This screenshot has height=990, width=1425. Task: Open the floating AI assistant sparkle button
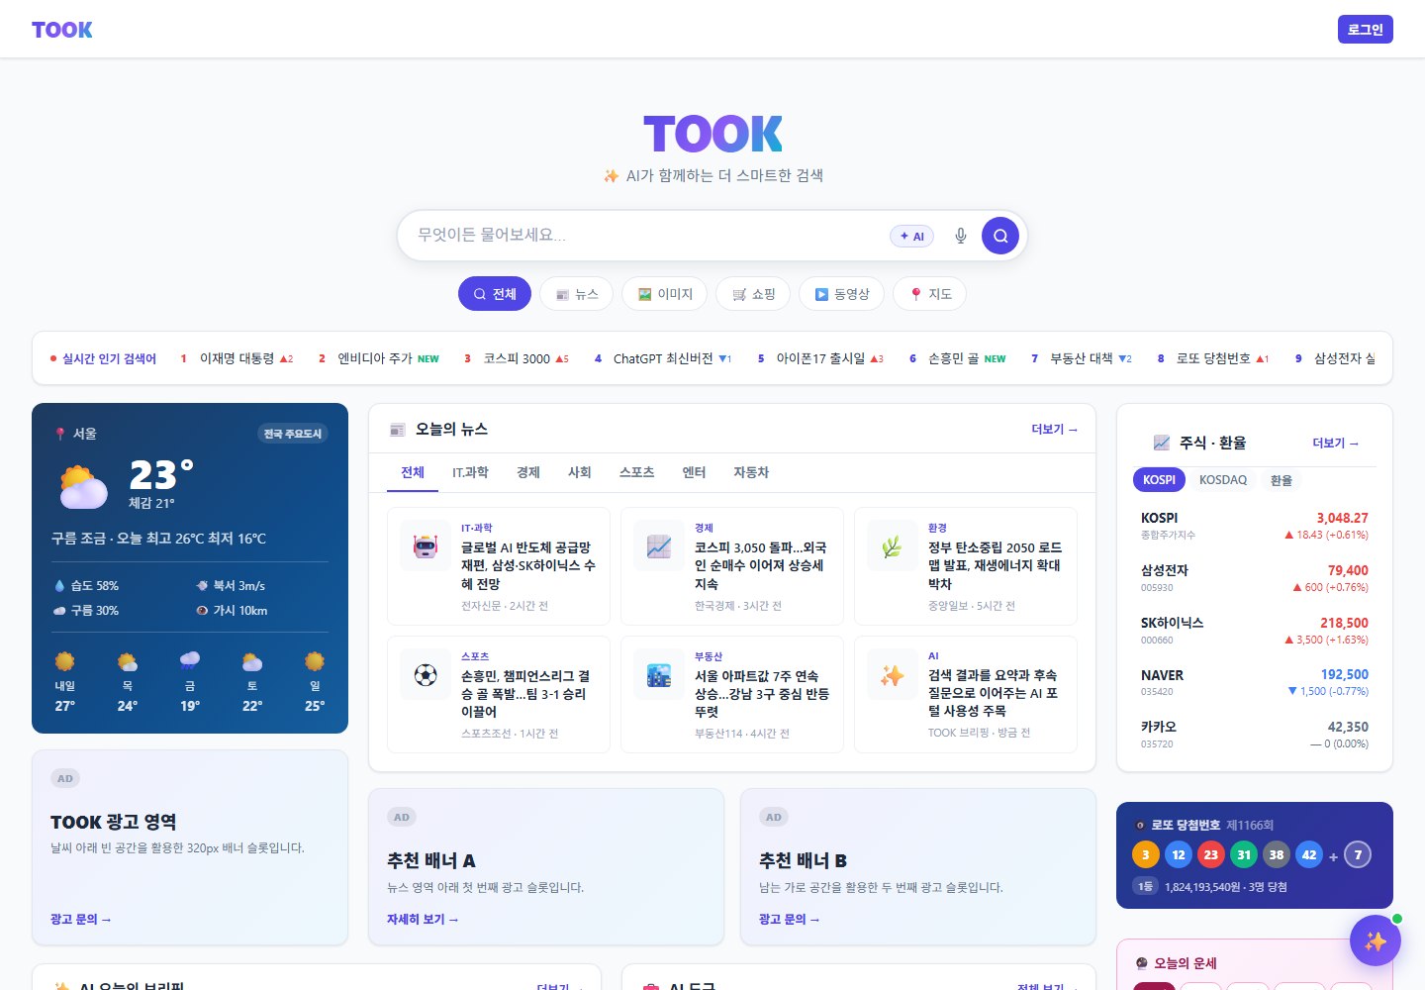click(x=1376, y=940)
